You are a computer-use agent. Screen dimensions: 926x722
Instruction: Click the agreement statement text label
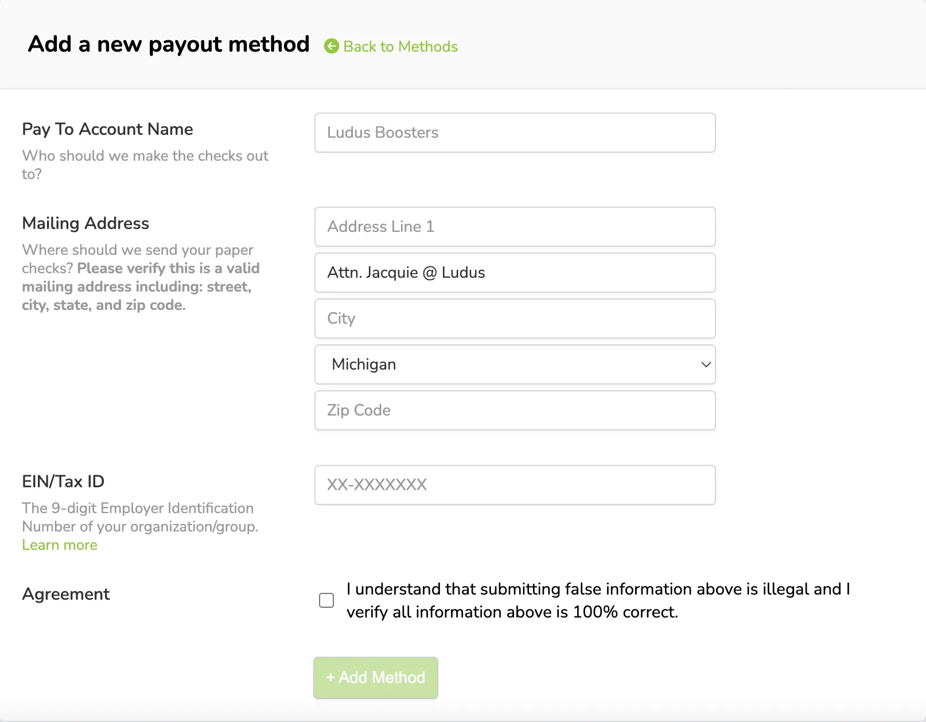(x=598, y=600)
